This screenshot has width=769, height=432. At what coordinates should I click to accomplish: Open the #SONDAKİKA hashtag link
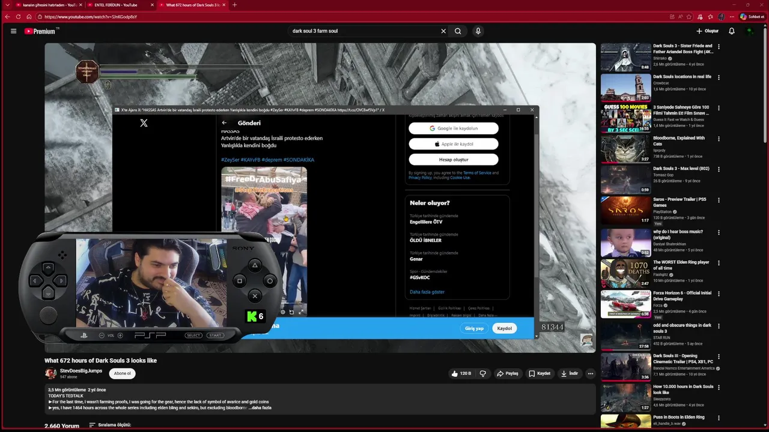pyautogui.click(x=299, y=160)
